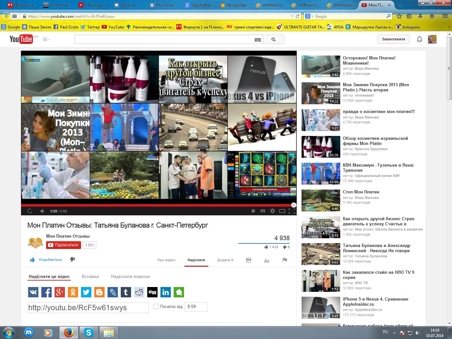Click the on-screen keyboard icon in search
The width and height of the screenshot is (452, 339).
pos(258,40)
